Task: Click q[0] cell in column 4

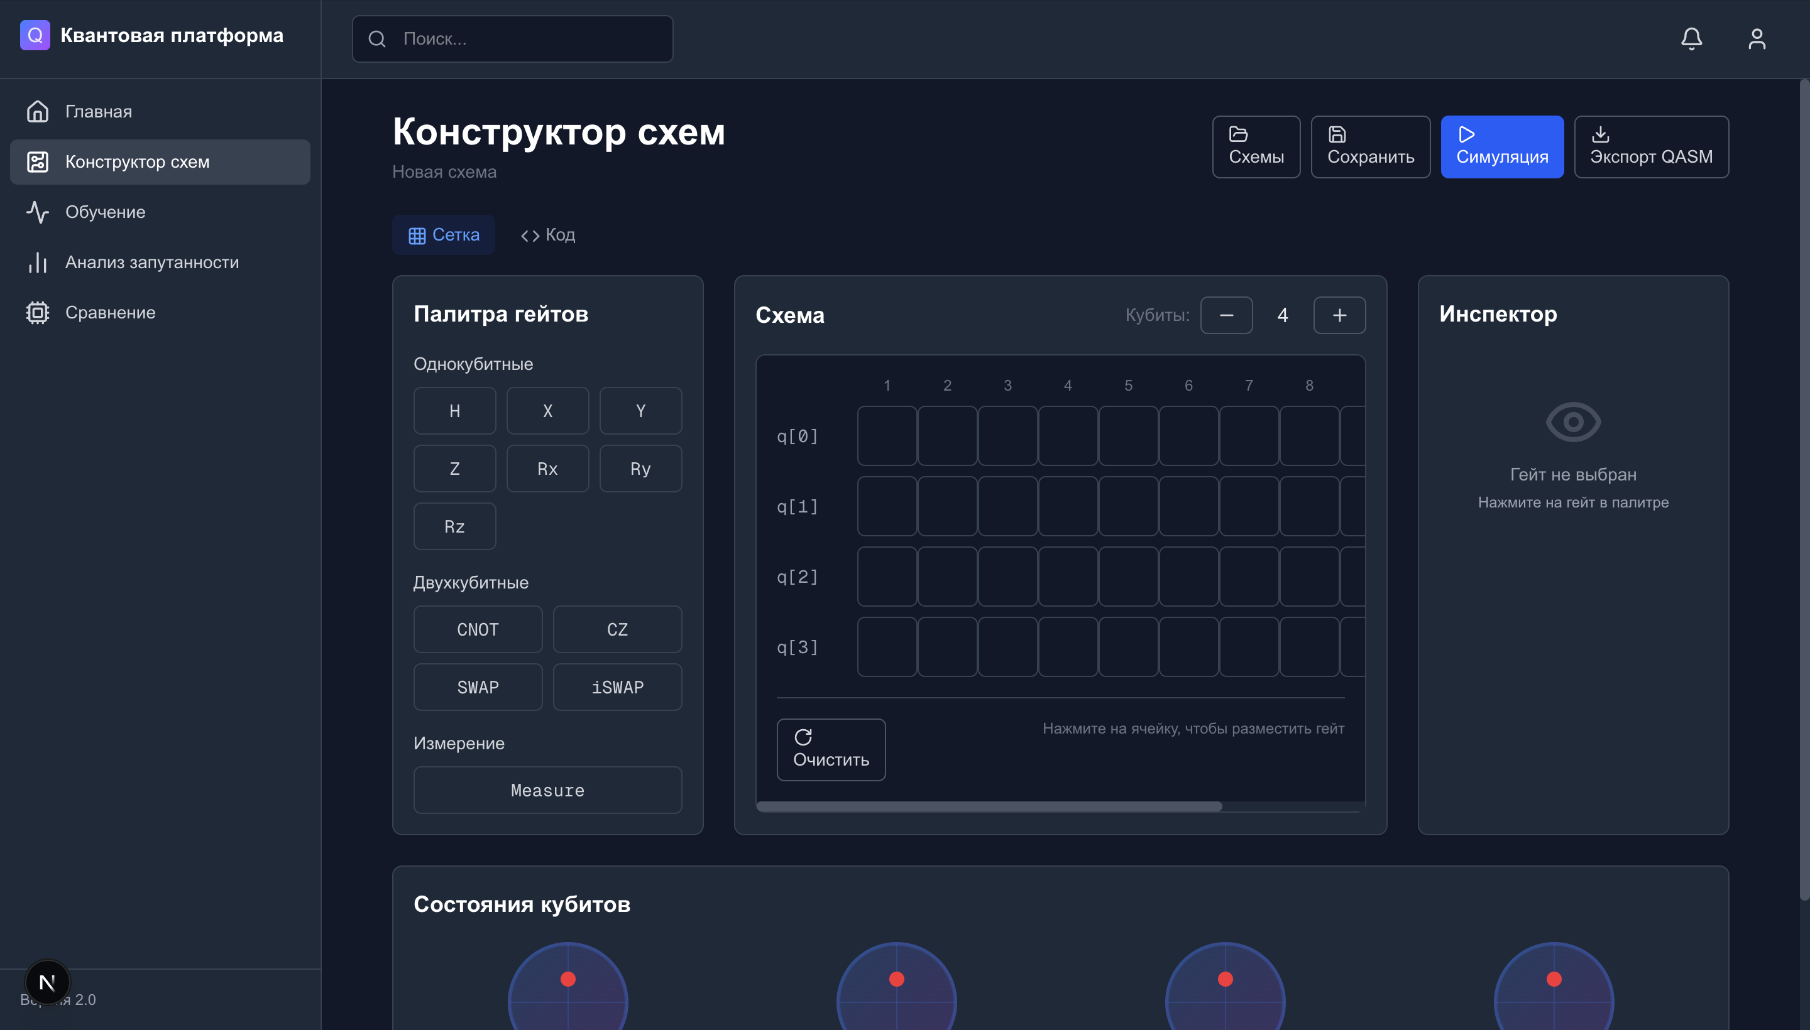Action: (x=1068, y=436)
